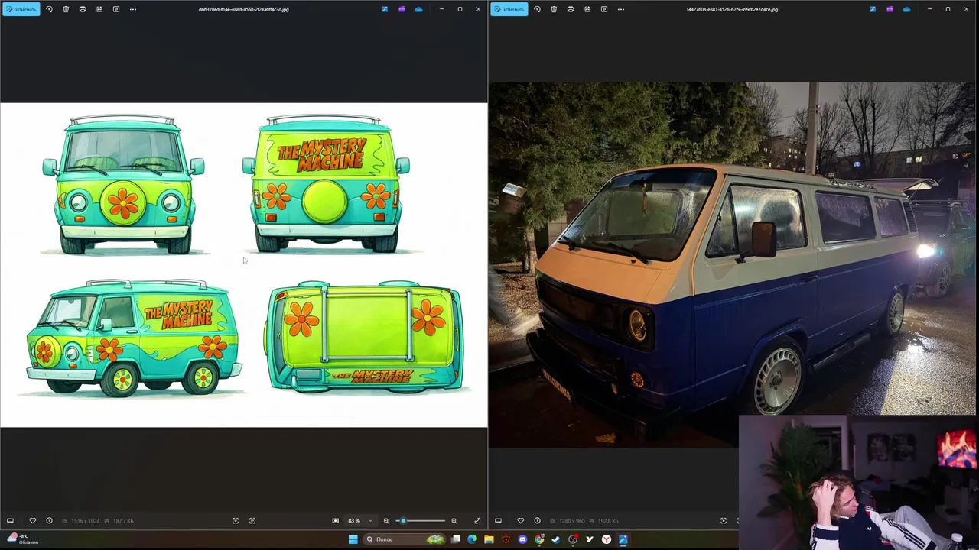Click the scan text icon in right window
Viewport: 979px width, 550px height.
point(724,521)
